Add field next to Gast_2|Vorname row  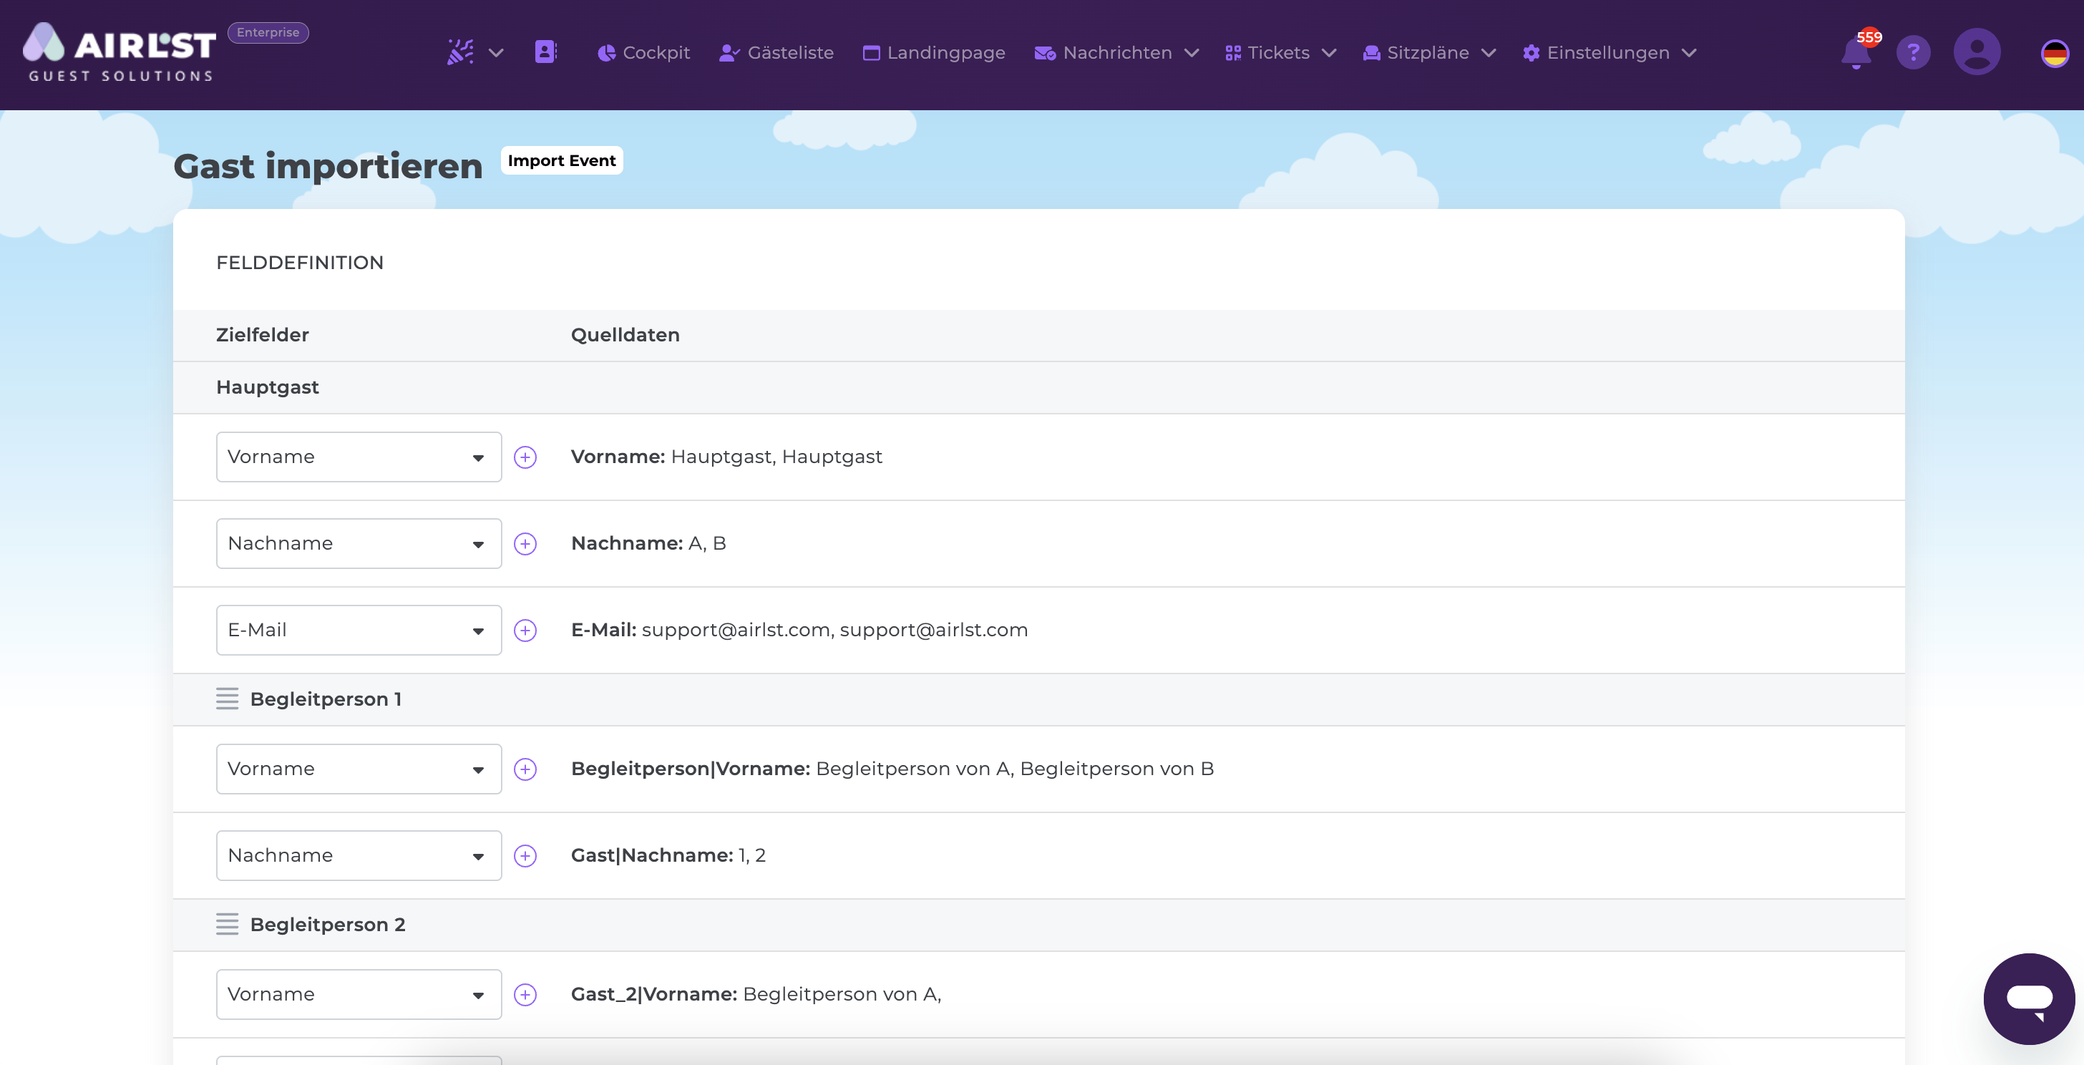click(x=525, y=995)
